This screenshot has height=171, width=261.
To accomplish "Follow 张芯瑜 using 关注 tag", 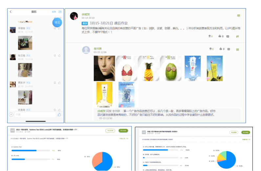I will click(28, 56).
